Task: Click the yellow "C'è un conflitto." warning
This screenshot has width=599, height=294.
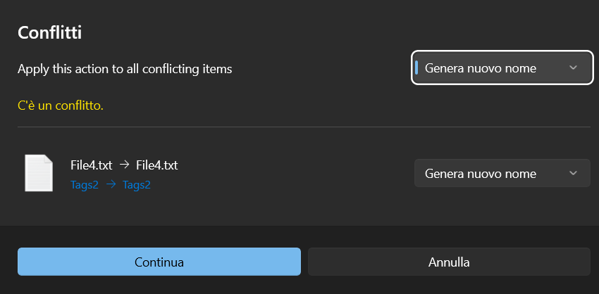Action: pyautogui.click(x=61, y=106)
